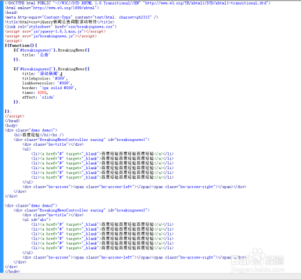Click the title: '滚动新闻' line
Screen dimensions: 301x280
(42, 73)
